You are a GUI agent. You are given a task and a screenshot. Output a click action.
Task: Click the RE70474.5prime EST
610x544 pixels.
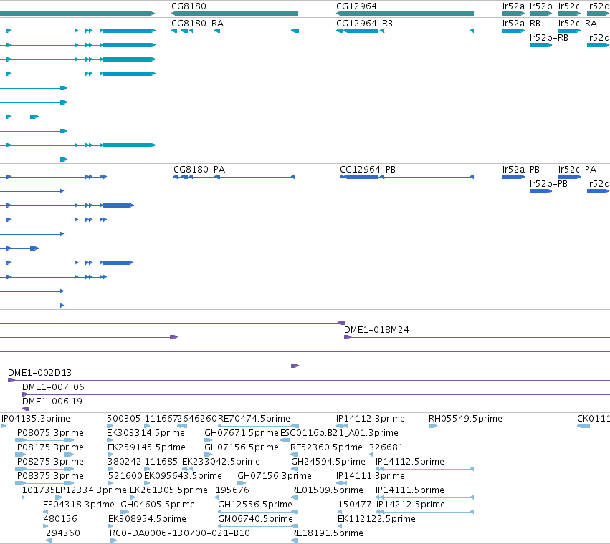pyautogui.click(x=254, y=419)
